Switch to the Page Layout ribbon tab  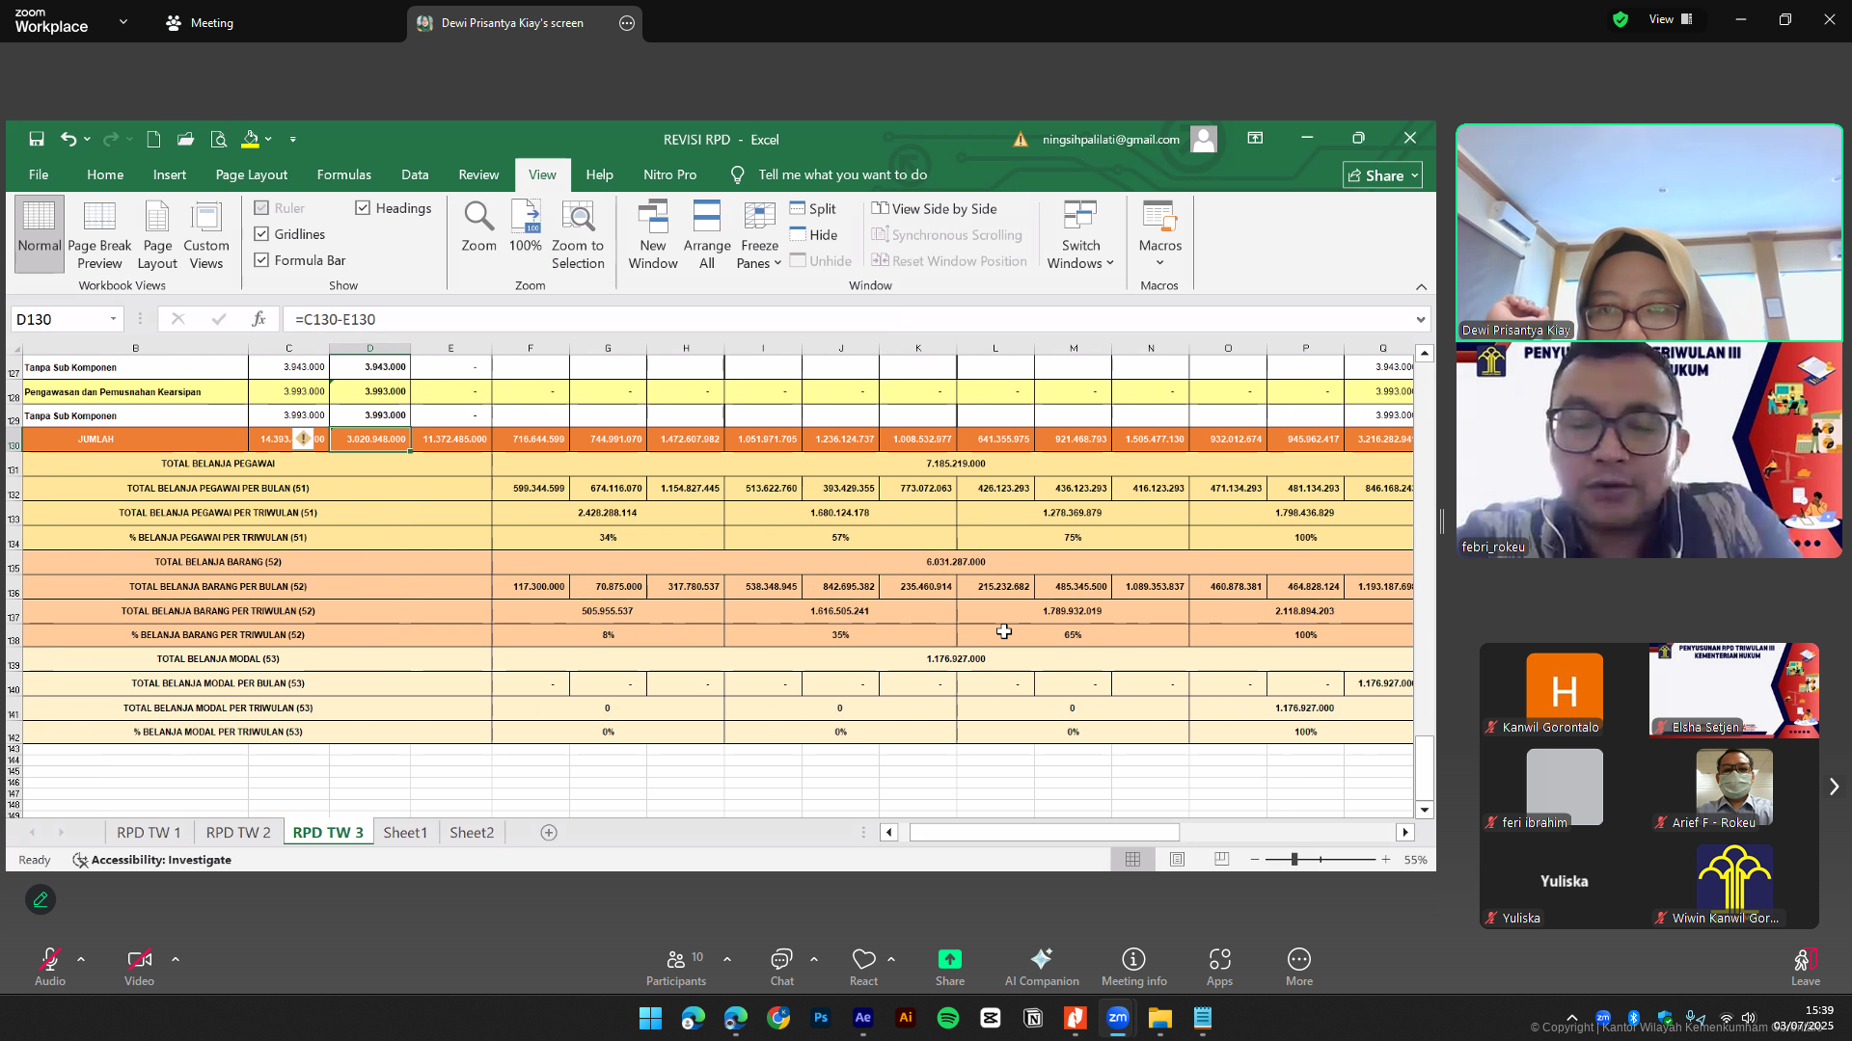tap(252, 174)
